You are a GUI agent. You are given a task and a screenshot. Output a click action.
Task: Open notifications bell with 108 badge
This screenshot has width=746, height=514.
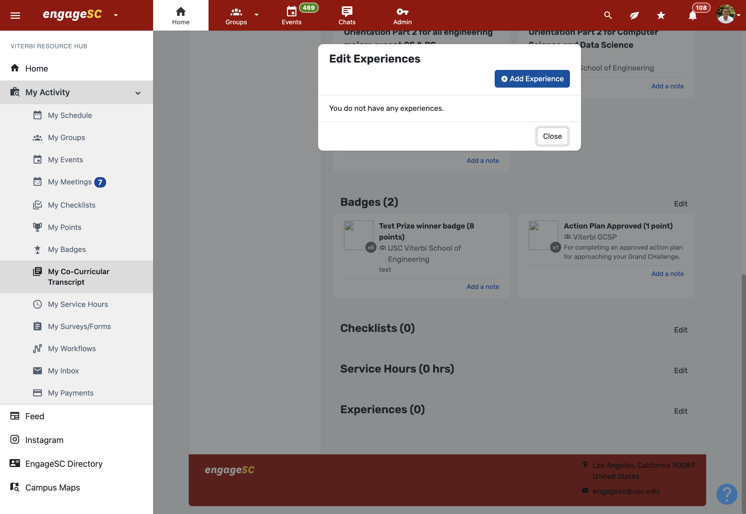(692, 15)
